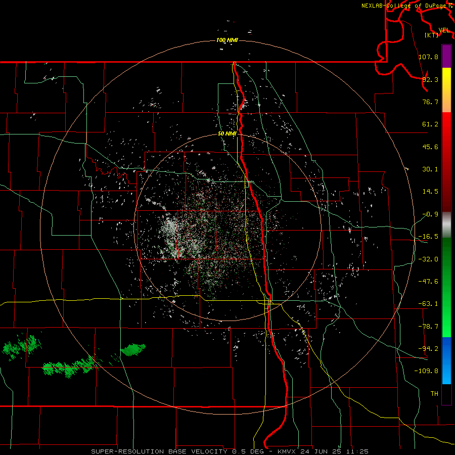Click the [KT] units label

[x=432, y=35]
